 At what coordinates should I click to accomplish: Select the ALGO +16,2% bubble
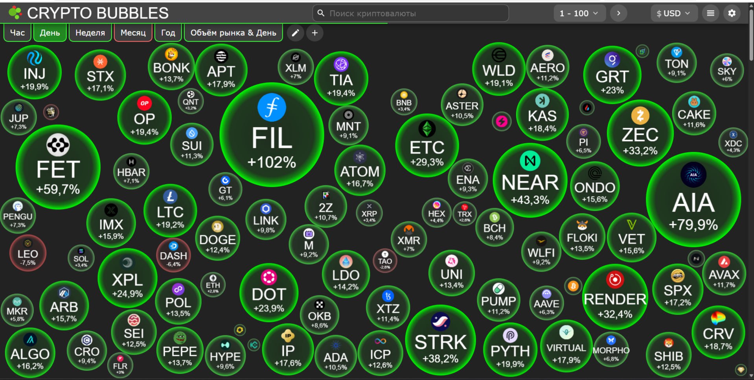[x=30, y=353]
